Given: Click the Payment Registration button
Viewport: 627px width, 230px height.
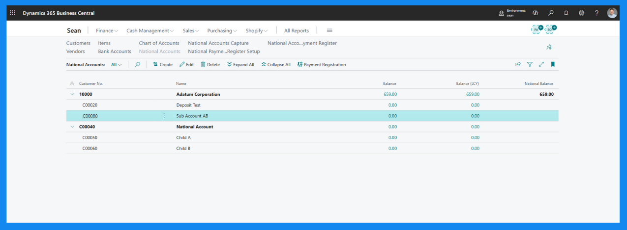Looking at the screenshot, I should pyautogui.click(x=322, y=65).
